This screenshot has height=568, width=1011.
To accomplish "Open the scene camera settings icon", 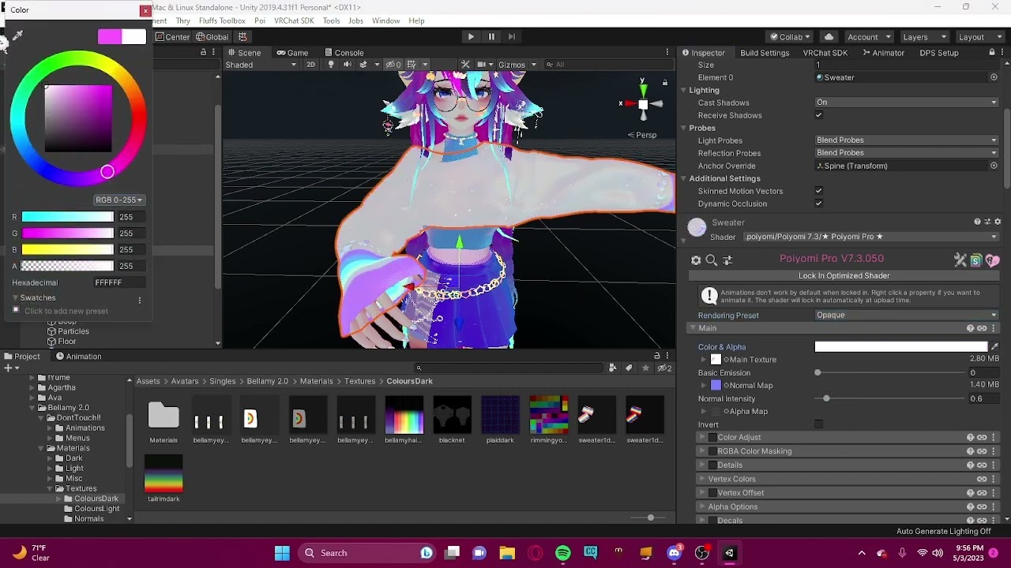I will click(483, 65).
